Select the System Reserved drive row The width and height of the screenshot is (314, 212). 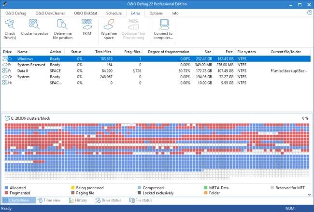tap(156, 65)
